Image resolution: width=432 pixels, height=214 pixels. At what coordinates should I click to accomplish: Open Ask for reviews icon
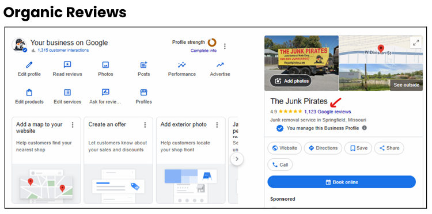point(105,92)
